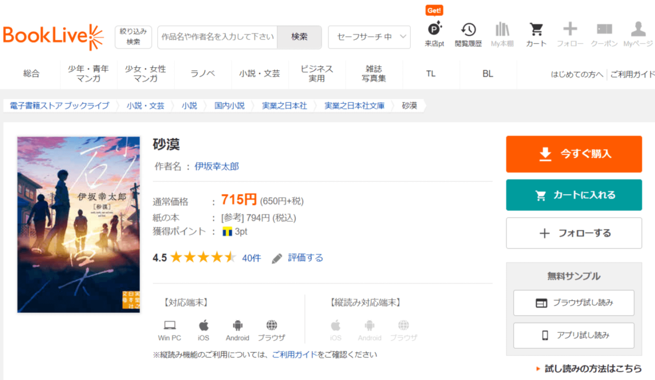Select the 少年・青年マンガ tab

coord(89,74)
